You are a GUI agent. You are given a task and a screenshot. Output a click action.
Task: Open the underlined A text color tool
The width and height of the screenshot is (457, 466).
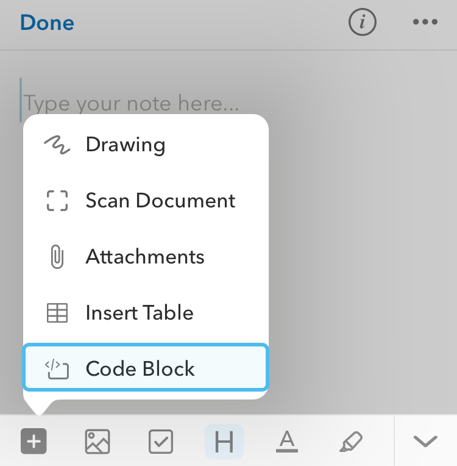(288, 441)
